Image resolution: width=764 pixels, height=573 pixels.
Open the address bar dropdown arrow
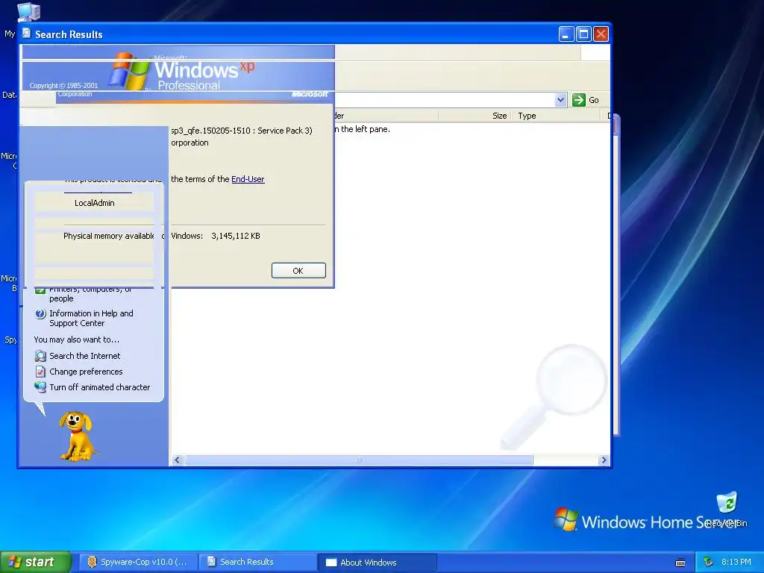[560, 100]
